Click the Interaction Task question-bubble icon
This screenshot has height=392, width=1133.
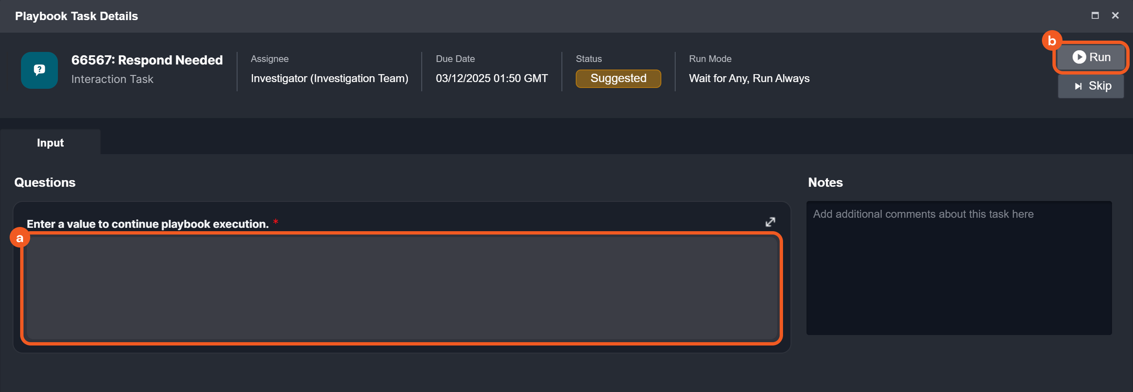(x=39, y=70)
